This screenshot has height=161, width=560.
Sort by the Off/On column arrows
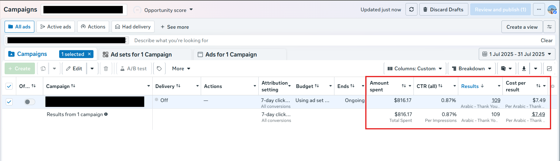(x=34, y=86)
